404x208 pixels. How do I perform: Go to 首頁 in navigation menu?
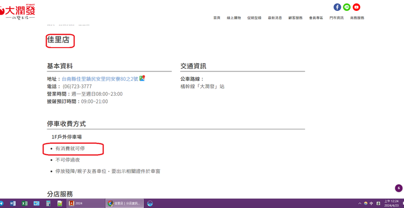(x=217, y=18)
